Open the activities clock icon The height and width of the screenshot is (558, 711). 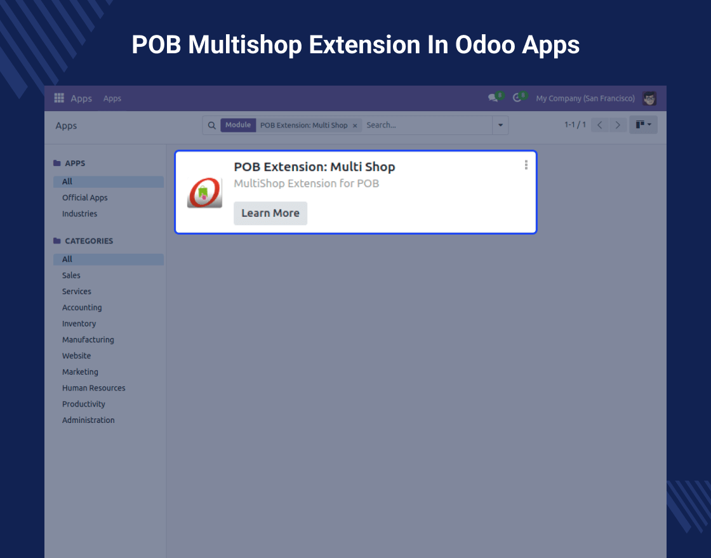(x=517, y=98)
